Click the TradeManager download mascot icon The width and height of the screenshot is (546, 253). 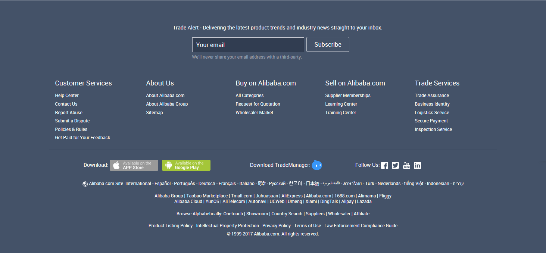317,165
